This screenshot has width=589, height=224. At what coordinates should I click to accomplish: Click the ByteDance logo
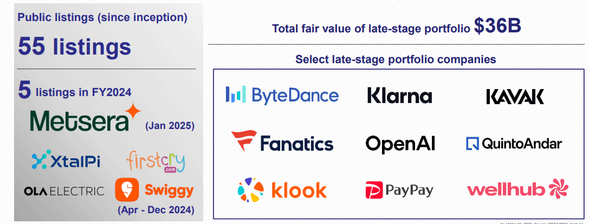click(282, 95)
